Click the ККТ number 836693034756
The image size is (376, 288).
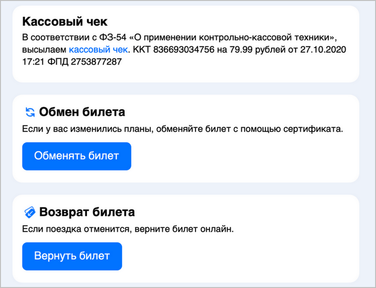pos(184,50)
